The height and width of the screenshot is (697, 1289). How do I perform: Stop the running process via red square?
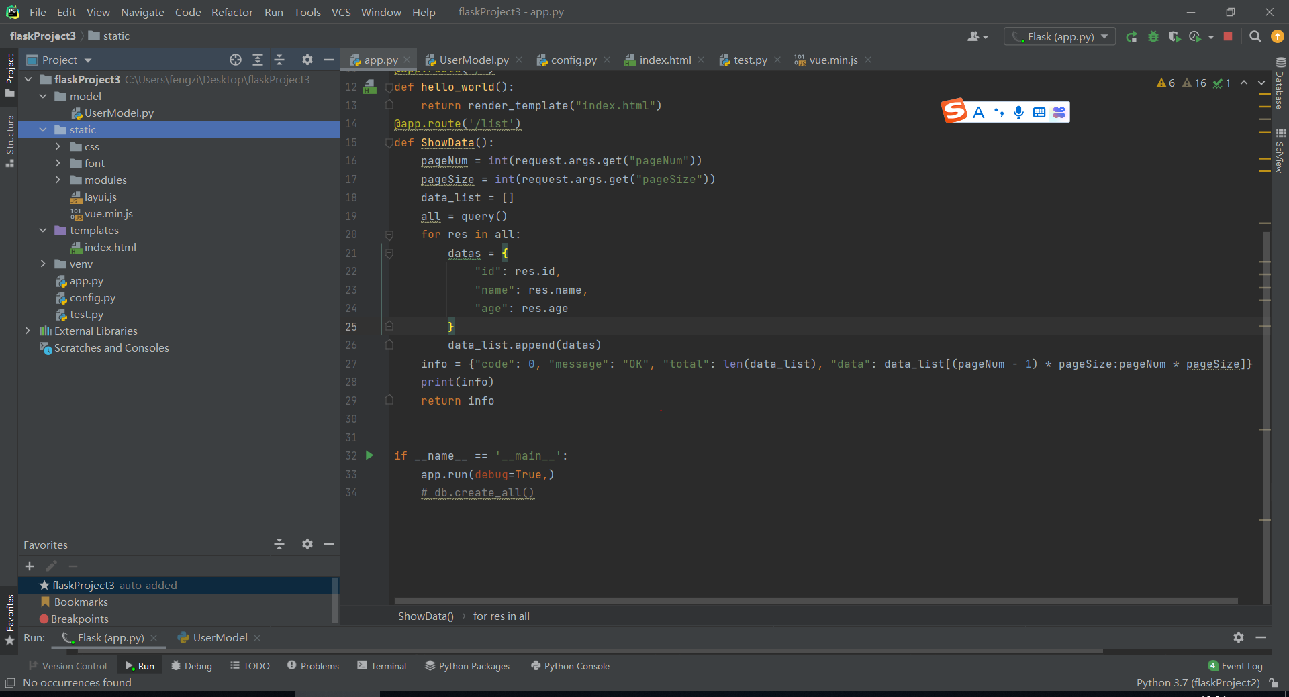pyautogui.click(x=1228, y=37)
